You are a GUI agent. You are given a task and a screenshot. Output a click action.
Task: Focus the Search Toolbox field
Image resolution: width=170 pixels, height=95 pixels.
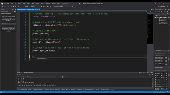(x=7, y=11)
